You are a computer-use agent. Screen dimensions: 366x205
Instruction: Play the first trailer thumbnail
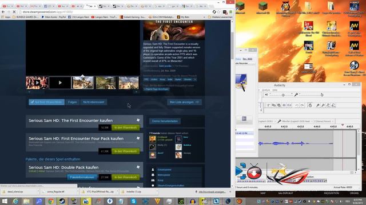(37, 83)
